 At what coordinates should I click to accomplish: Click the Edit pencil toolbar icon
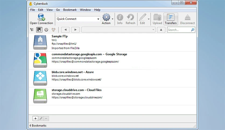pyautogui.click(x=143, y=17)
